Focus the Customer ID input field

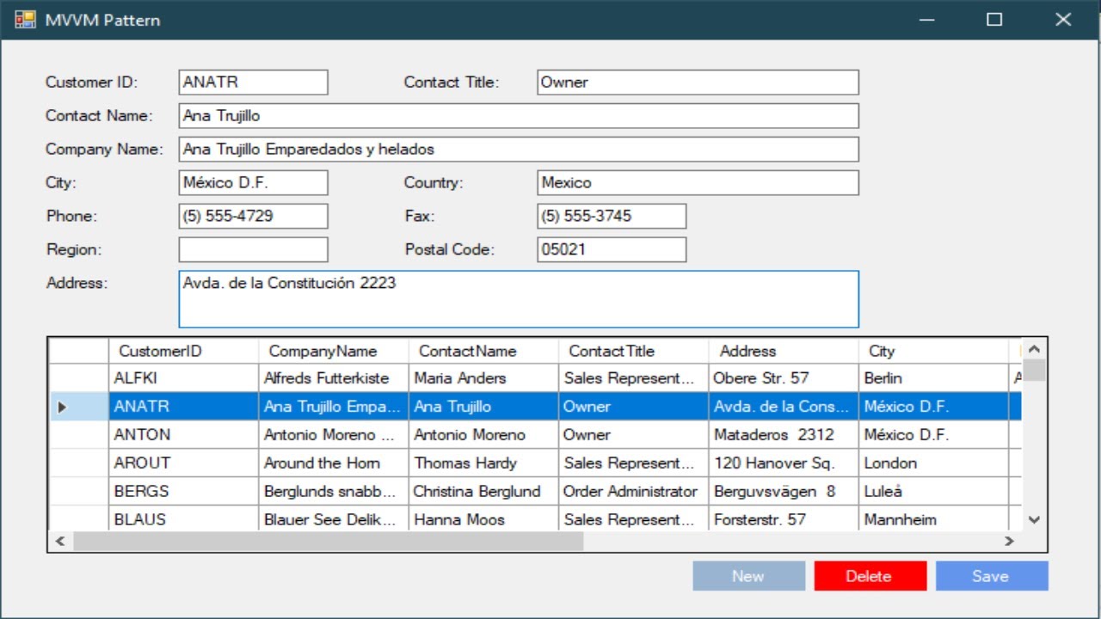(253, 83)
